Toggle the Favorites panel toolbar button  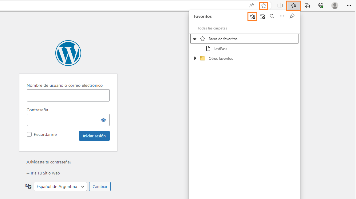coord(293,6)
